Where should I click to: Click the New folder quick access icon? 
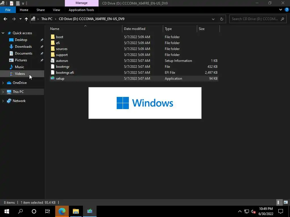click(x=18, y=3)
